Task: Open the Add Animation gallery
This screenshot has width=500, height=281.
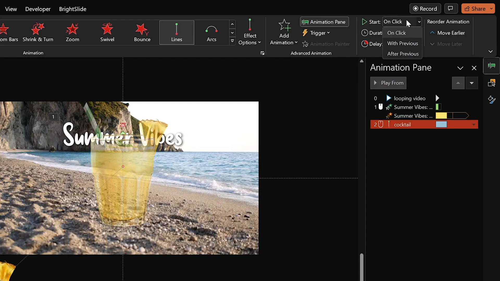Action: click(x=284, y=32)
